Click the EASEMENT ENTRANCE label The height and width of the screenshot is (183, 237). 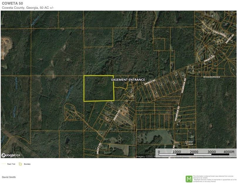128,79
